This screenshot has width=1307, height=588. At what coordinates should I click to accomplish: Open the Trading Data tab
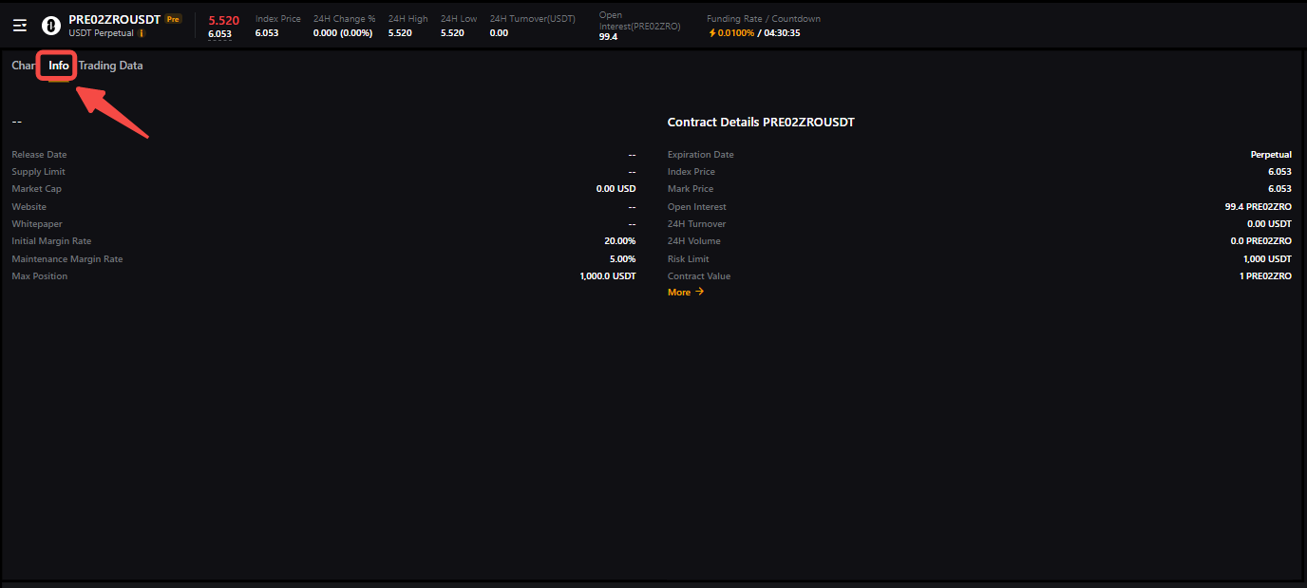(x=110, y=66)
